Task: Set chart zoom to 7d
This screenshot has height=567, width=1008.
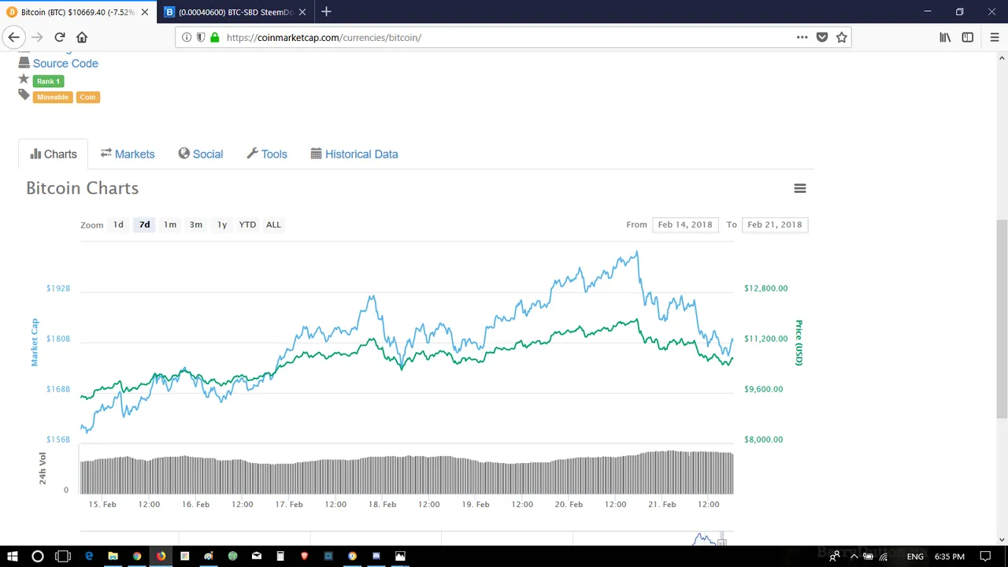Action: point(144,224)
